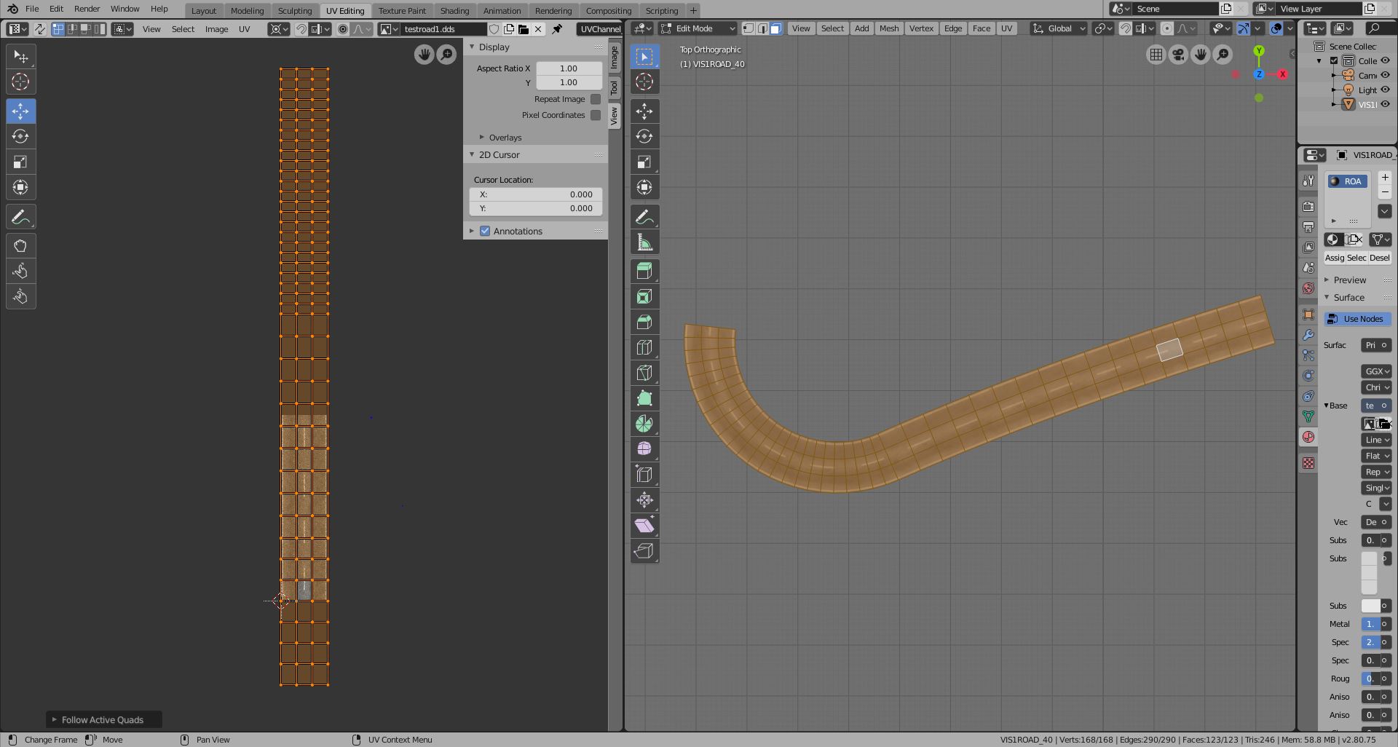Screen dimensions: 1398x747
Task: Select the Annotate tool in UV editor
Action: [20, 217]
